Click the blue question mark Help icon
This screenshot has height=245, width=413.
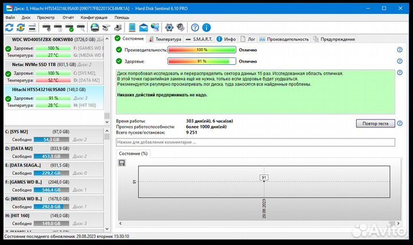195,28
